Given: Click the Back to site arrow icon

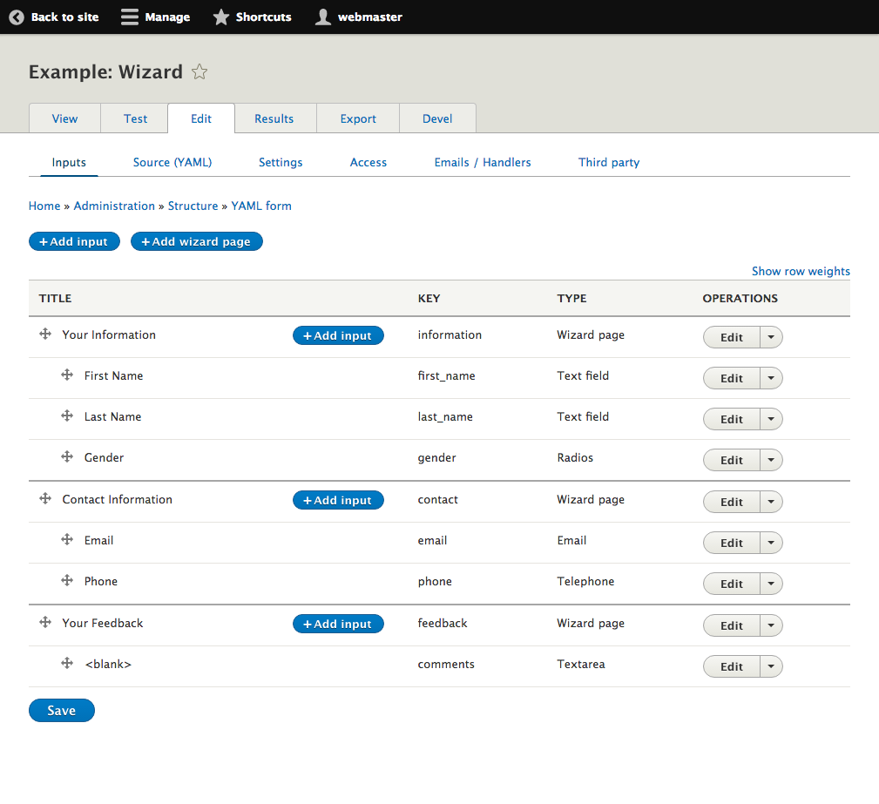Looking at the screenshot, I should click(17, 17).
